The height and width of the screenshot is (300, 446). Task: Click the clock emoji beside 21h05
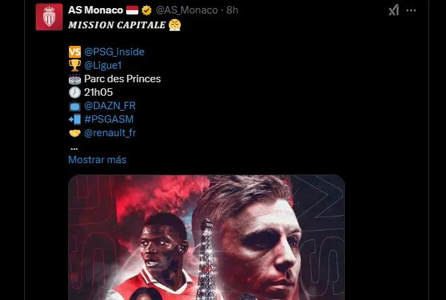[x=75, y=92]
